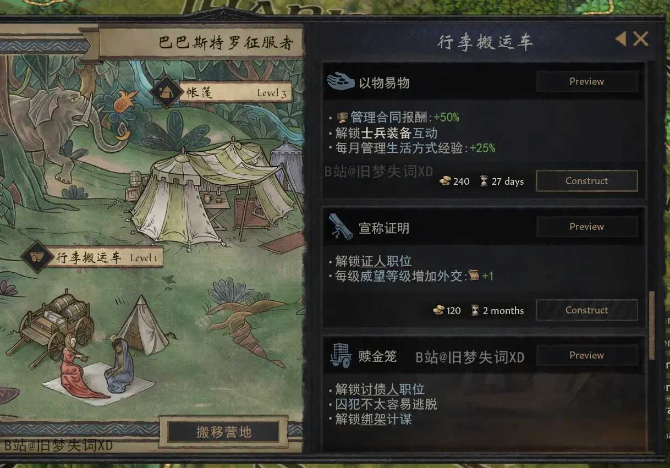Click the barter hand icon for 以物易物
The image size is (670, 468).
[341, 82]
